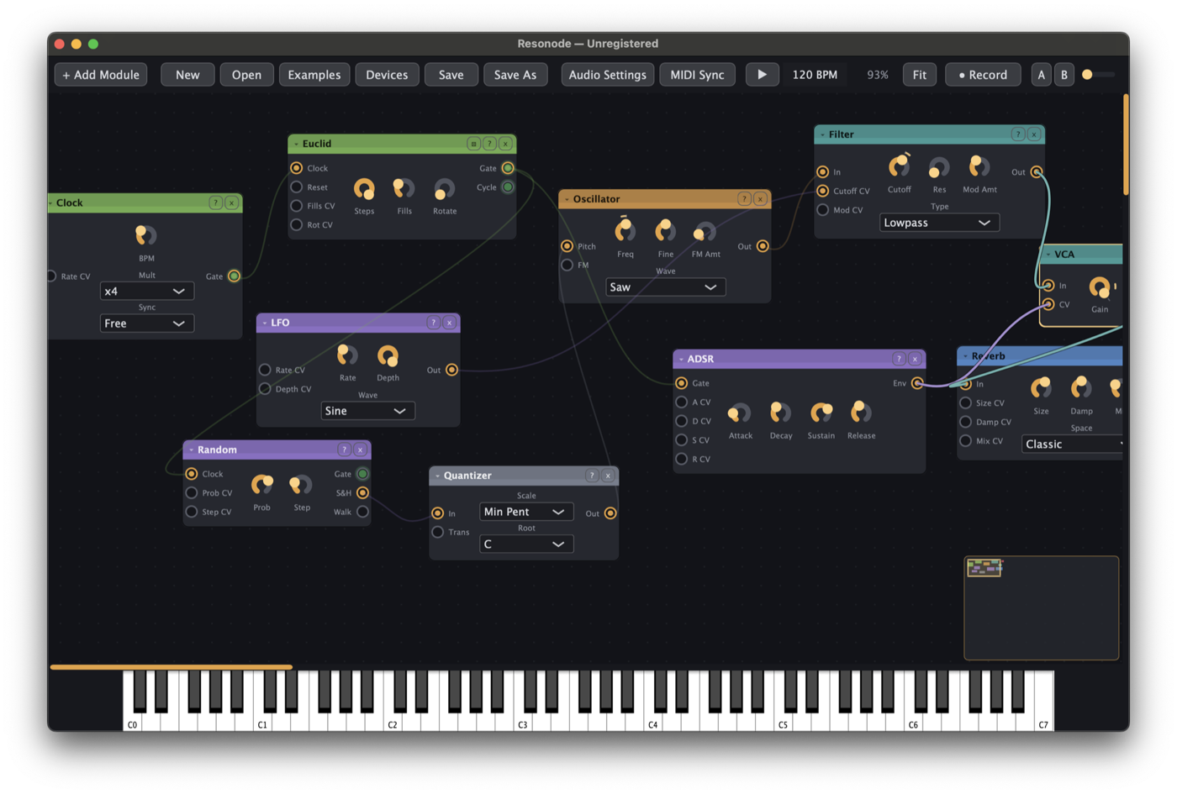The image size is (1177, 794).
Task: Close the Random module
Action: 360,450
